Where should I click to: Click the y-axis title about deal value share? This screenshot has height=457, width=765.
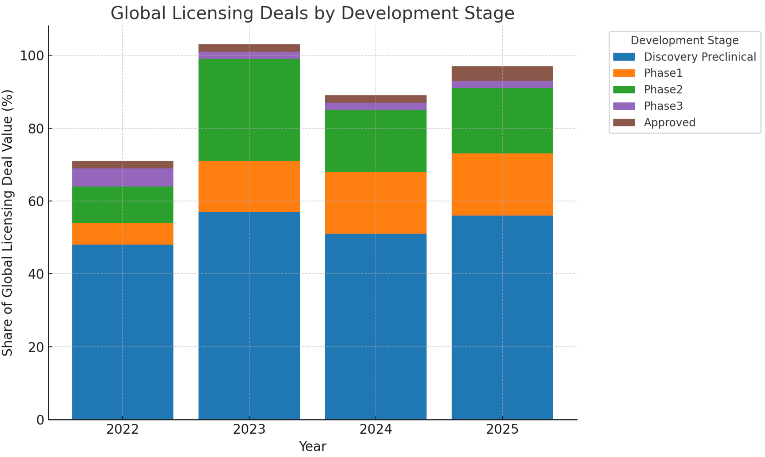[7, 223]
